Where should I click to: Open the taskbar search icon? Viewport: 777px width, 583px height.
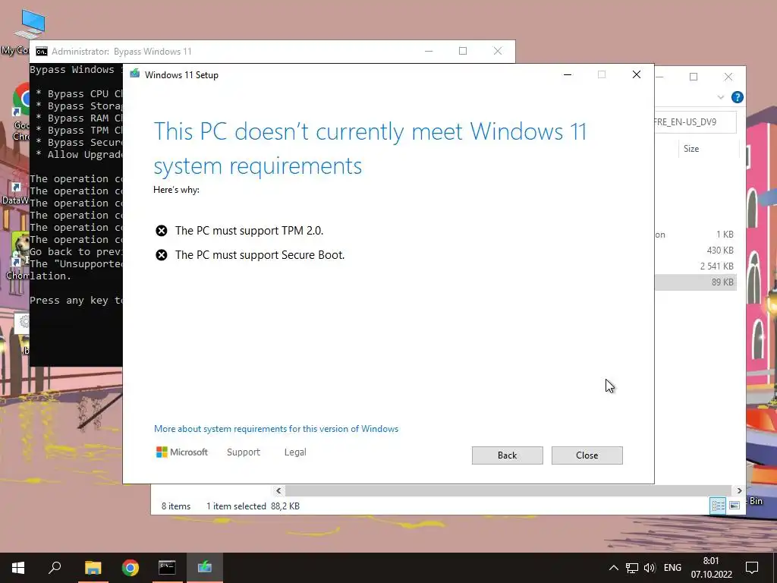(x=55, y=568)
